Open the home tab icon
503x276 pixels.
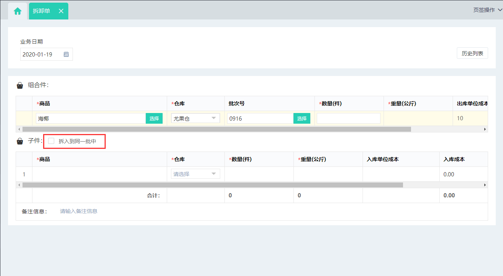(x=18, y=11)
